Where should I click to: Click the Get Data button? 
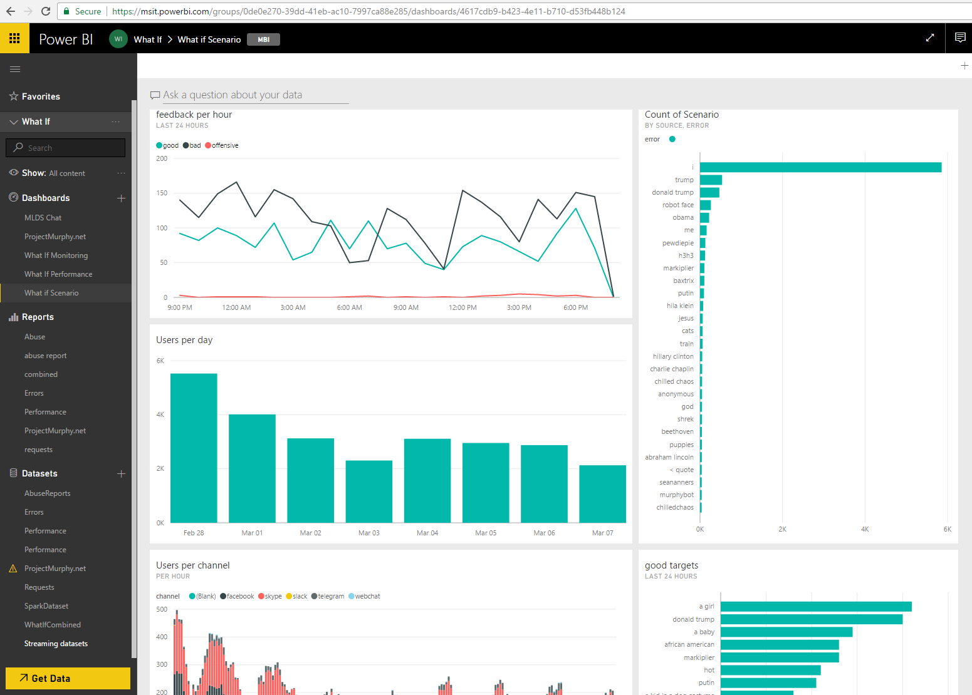(68, 678)
